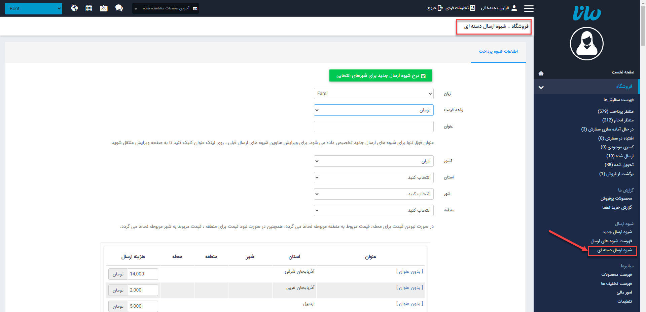Open the chat messages icon
646x312 pixels.
pos(119,8)
